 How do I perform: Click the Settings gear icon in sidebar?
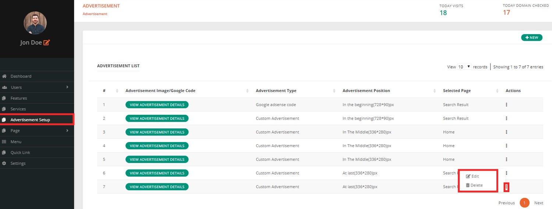pos(4,163)
